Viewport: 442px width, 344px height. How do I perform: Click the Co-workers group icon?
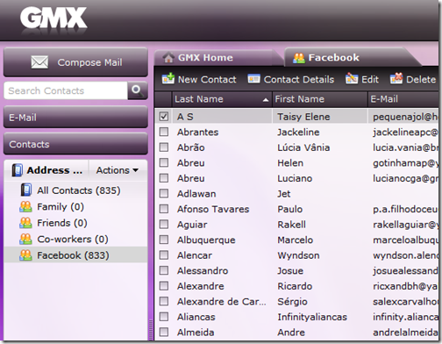pos(25,239)
